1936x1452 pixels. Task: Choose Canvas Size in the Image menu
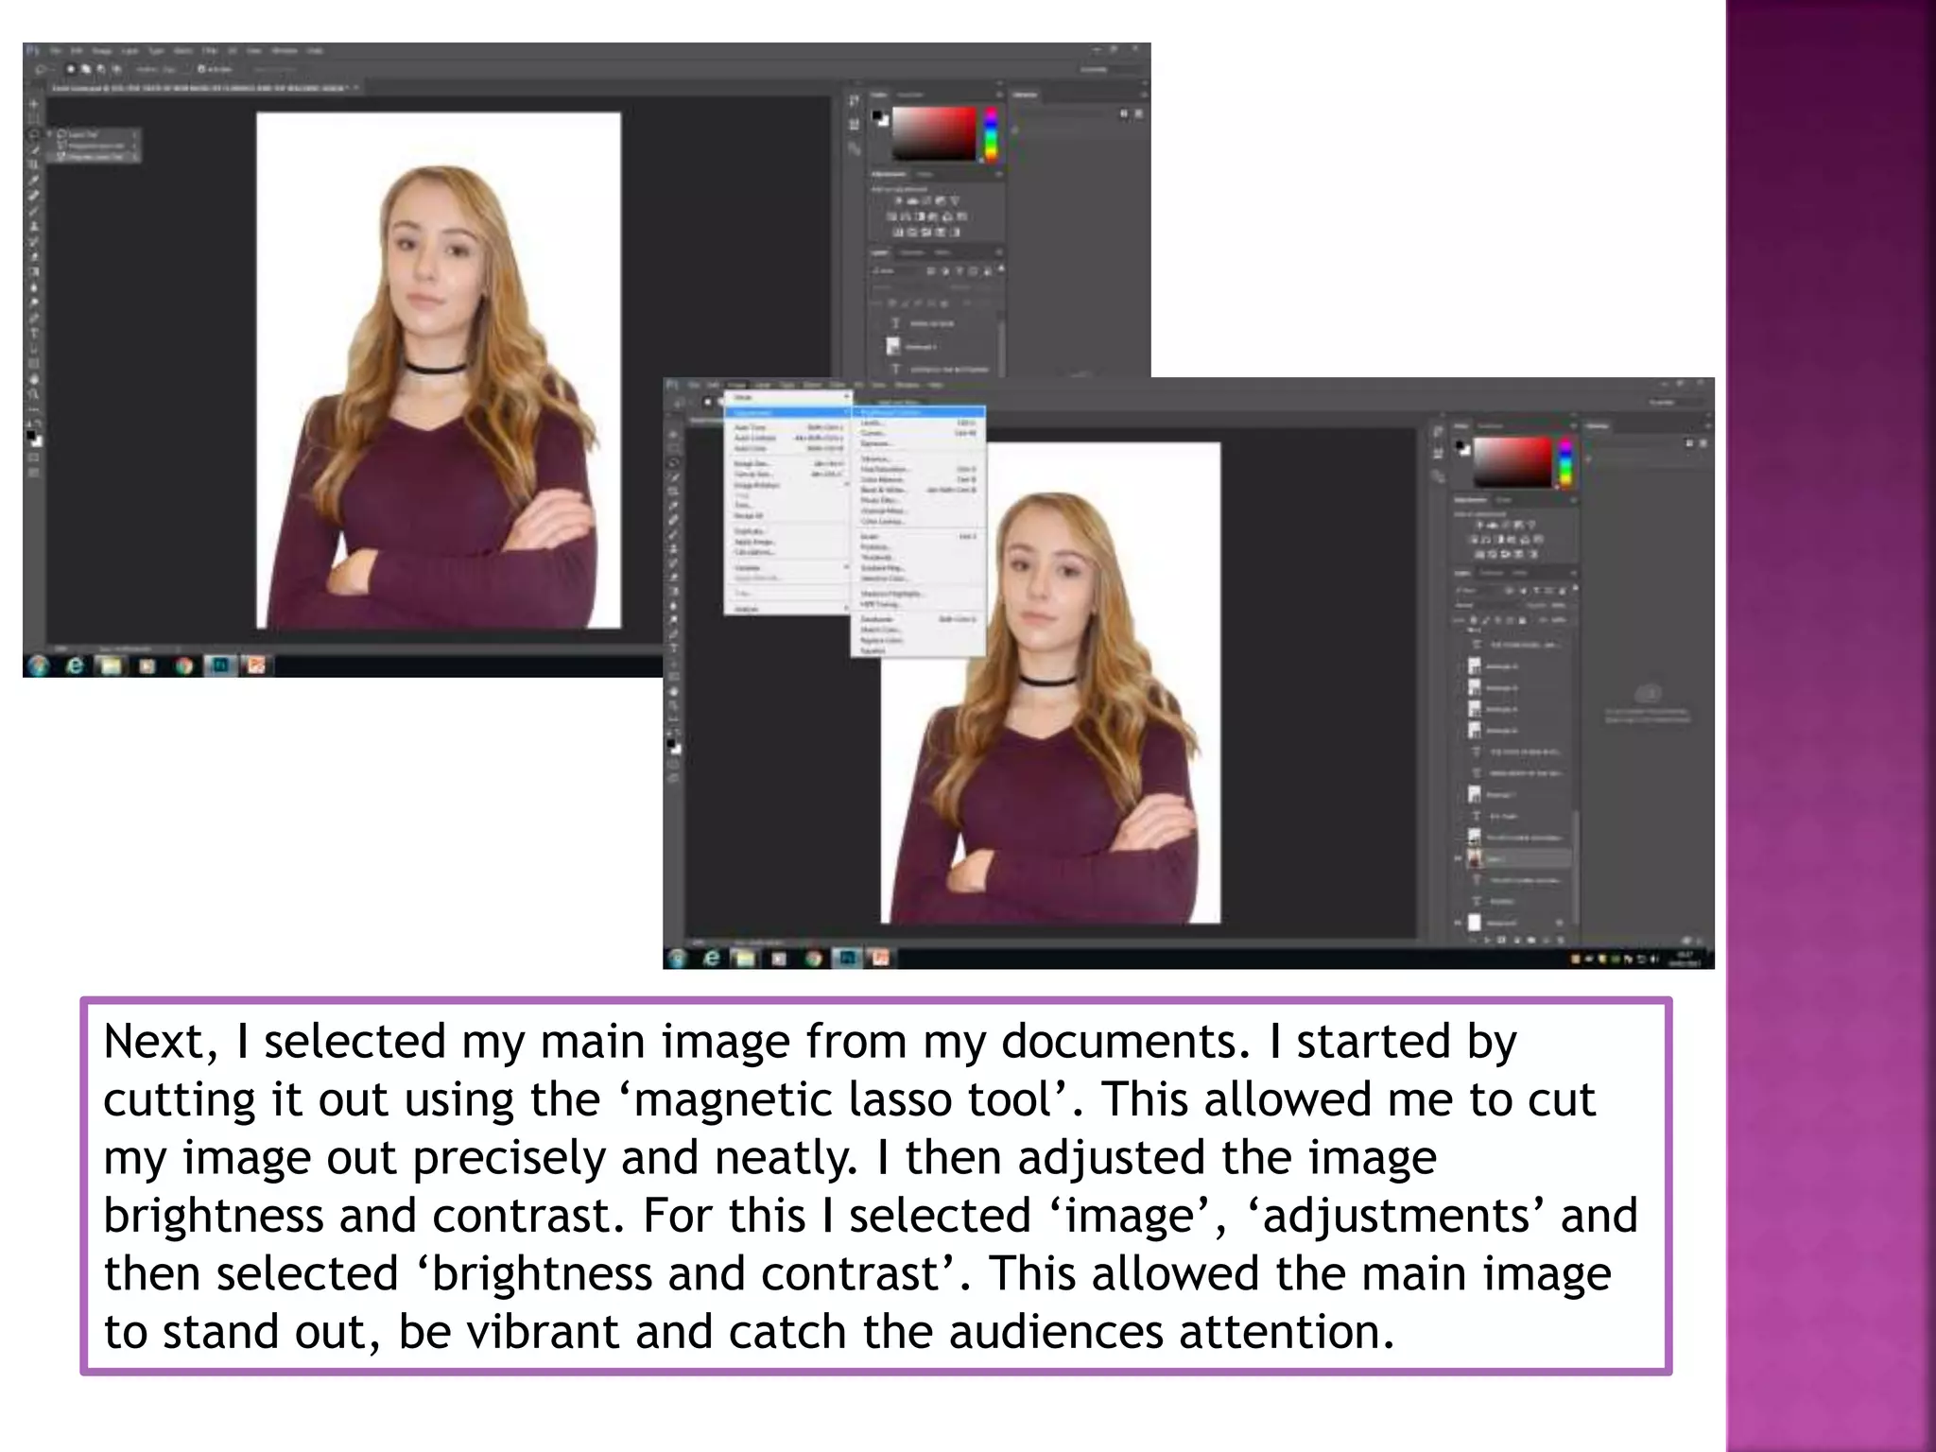[x=787, y=475]
